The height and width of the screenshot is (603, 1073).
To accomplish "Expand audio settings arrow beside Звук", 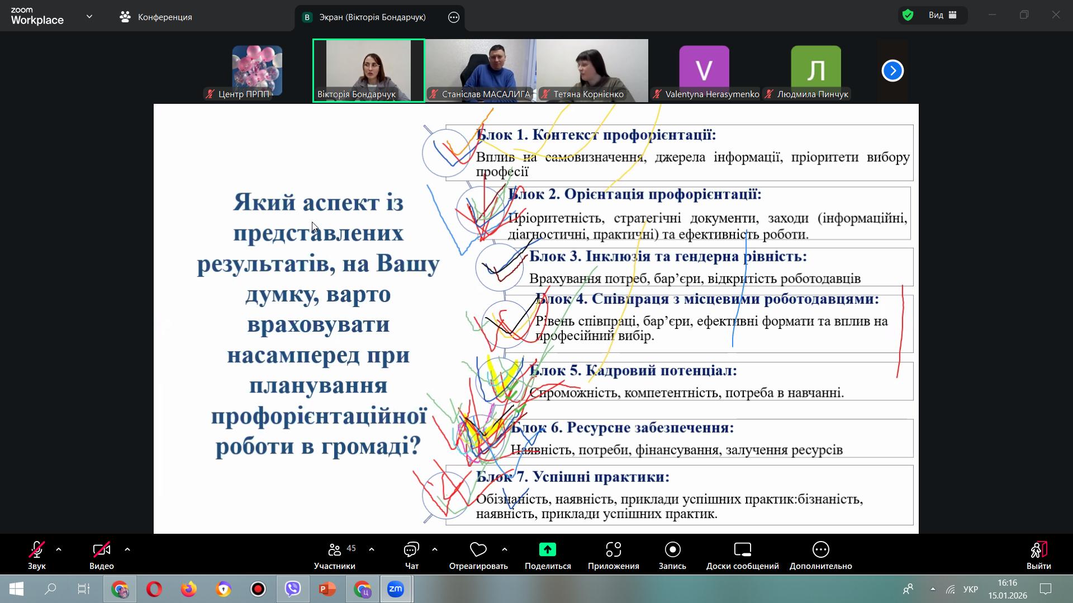I will (59, 549).
